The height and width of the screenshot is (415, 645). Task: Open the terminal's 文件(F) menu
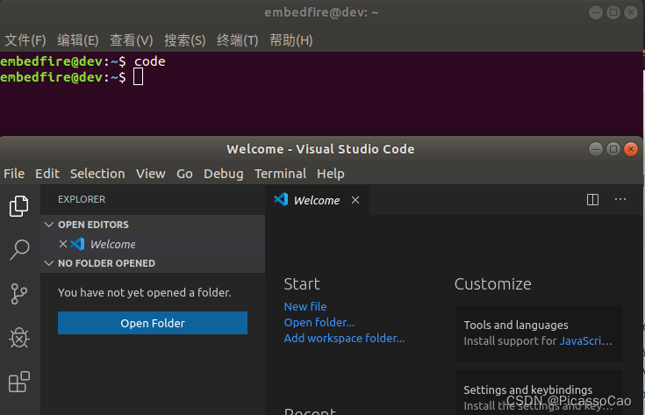pyautogui.click(x=25, y=40)
